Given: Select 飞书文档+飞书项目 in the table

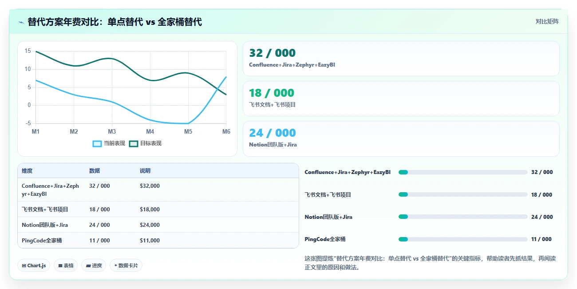Looking at the screenshot, I should (45, 209).
